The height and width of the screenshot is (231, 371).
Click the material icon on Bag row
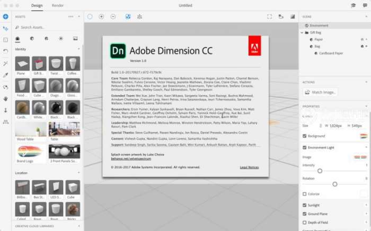pos(362,46)
